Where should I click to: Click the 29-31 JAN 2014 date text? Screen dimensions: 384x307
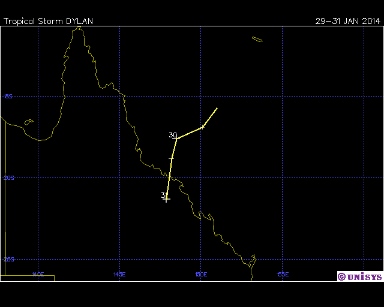(348, 21)
